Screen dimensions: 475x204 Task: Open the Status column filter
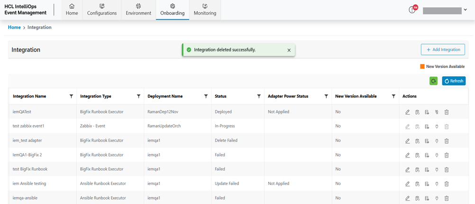(259, 96)
